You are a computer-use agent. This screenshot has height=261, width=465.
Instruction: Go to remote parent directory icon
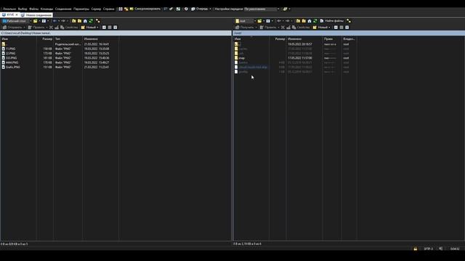[298, 21]
